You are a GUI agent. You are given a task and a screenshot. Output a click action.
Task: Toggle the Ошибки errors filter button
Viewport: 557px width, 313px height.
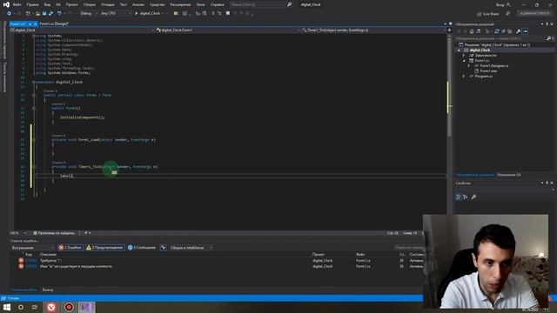[70, 248]
